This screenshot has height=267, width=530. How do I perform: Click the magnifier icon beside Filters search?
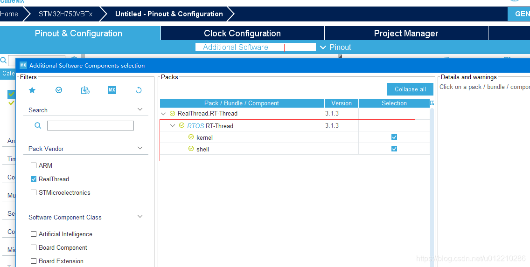click(38, 125)
